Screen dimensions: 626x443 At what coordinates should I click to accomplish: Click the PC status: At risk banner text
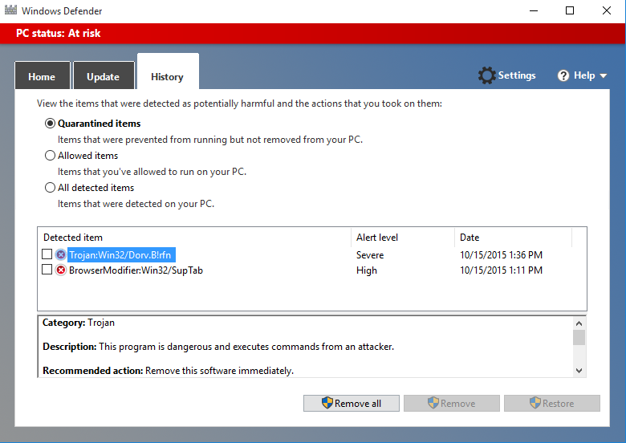coord(59,33)
